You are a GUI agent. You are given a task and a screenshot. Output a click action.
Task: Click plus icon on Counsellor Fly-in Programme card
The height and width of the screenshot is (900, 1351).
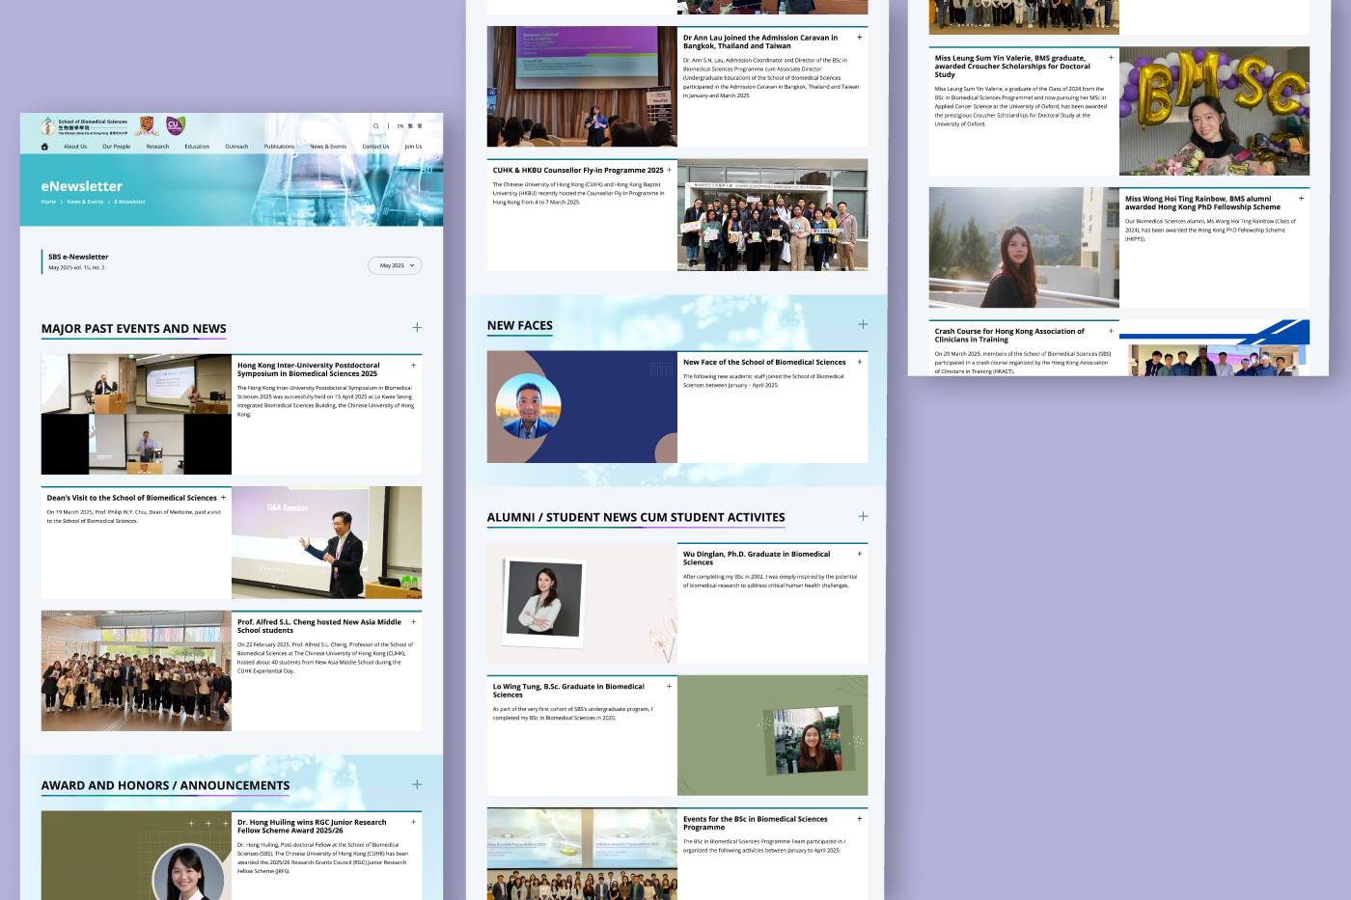(669, 170)
